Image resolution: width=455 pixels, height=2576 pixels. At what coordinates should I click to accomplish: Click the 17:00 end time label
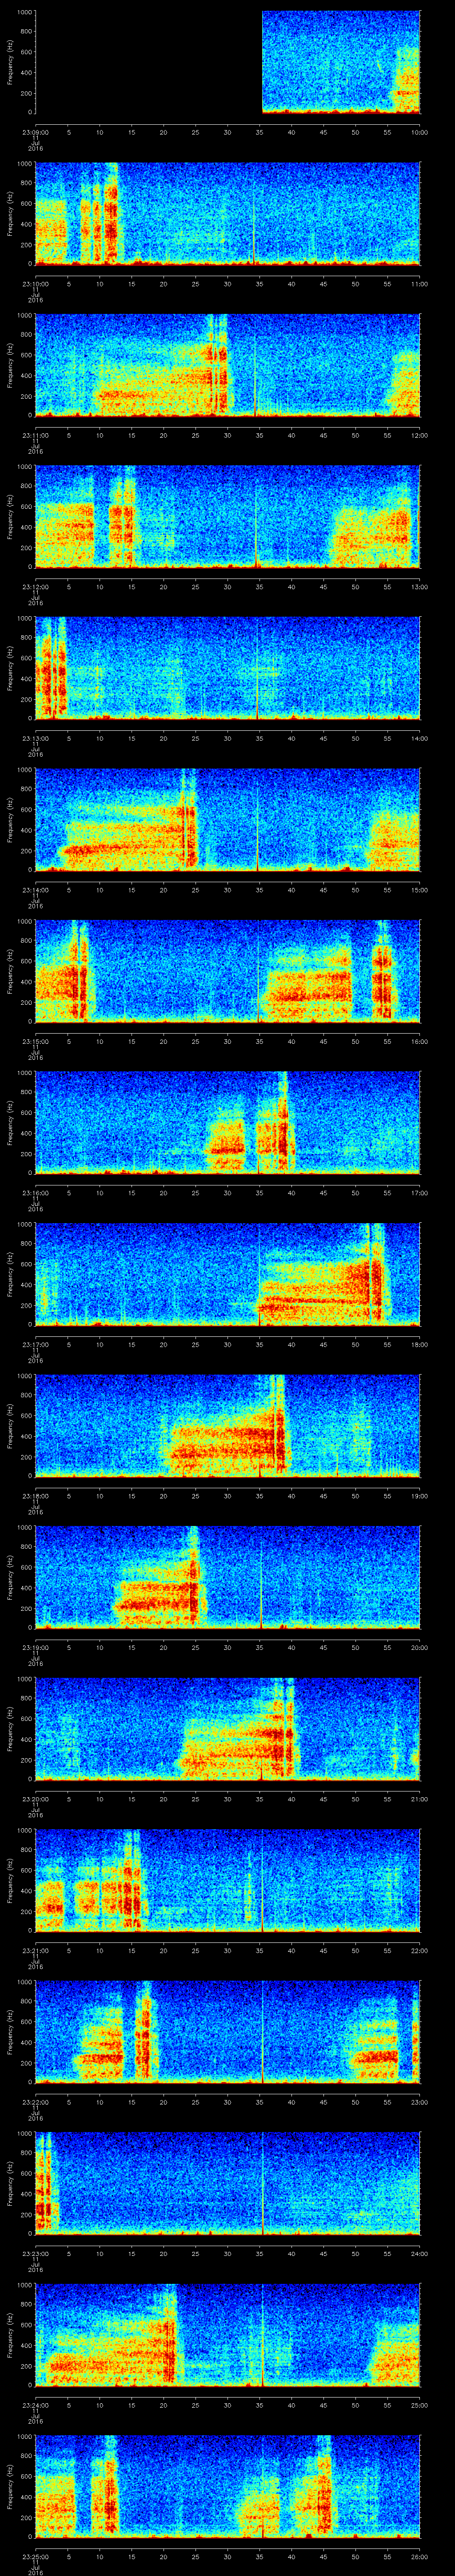point(419,1193)
